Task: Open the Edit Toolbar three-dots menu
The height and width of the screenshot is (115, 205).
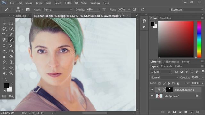Action: click(x=4, y=79)
